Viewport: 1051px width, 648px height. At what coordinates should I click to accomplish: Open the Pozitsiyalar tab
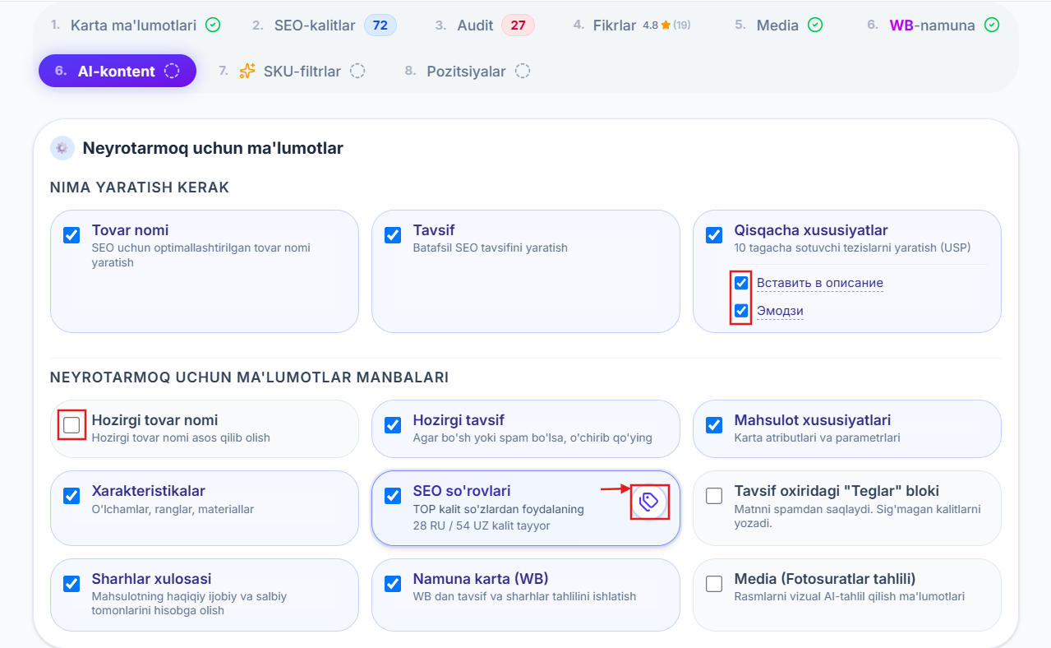pyautogui.click(x=467, y=72)
